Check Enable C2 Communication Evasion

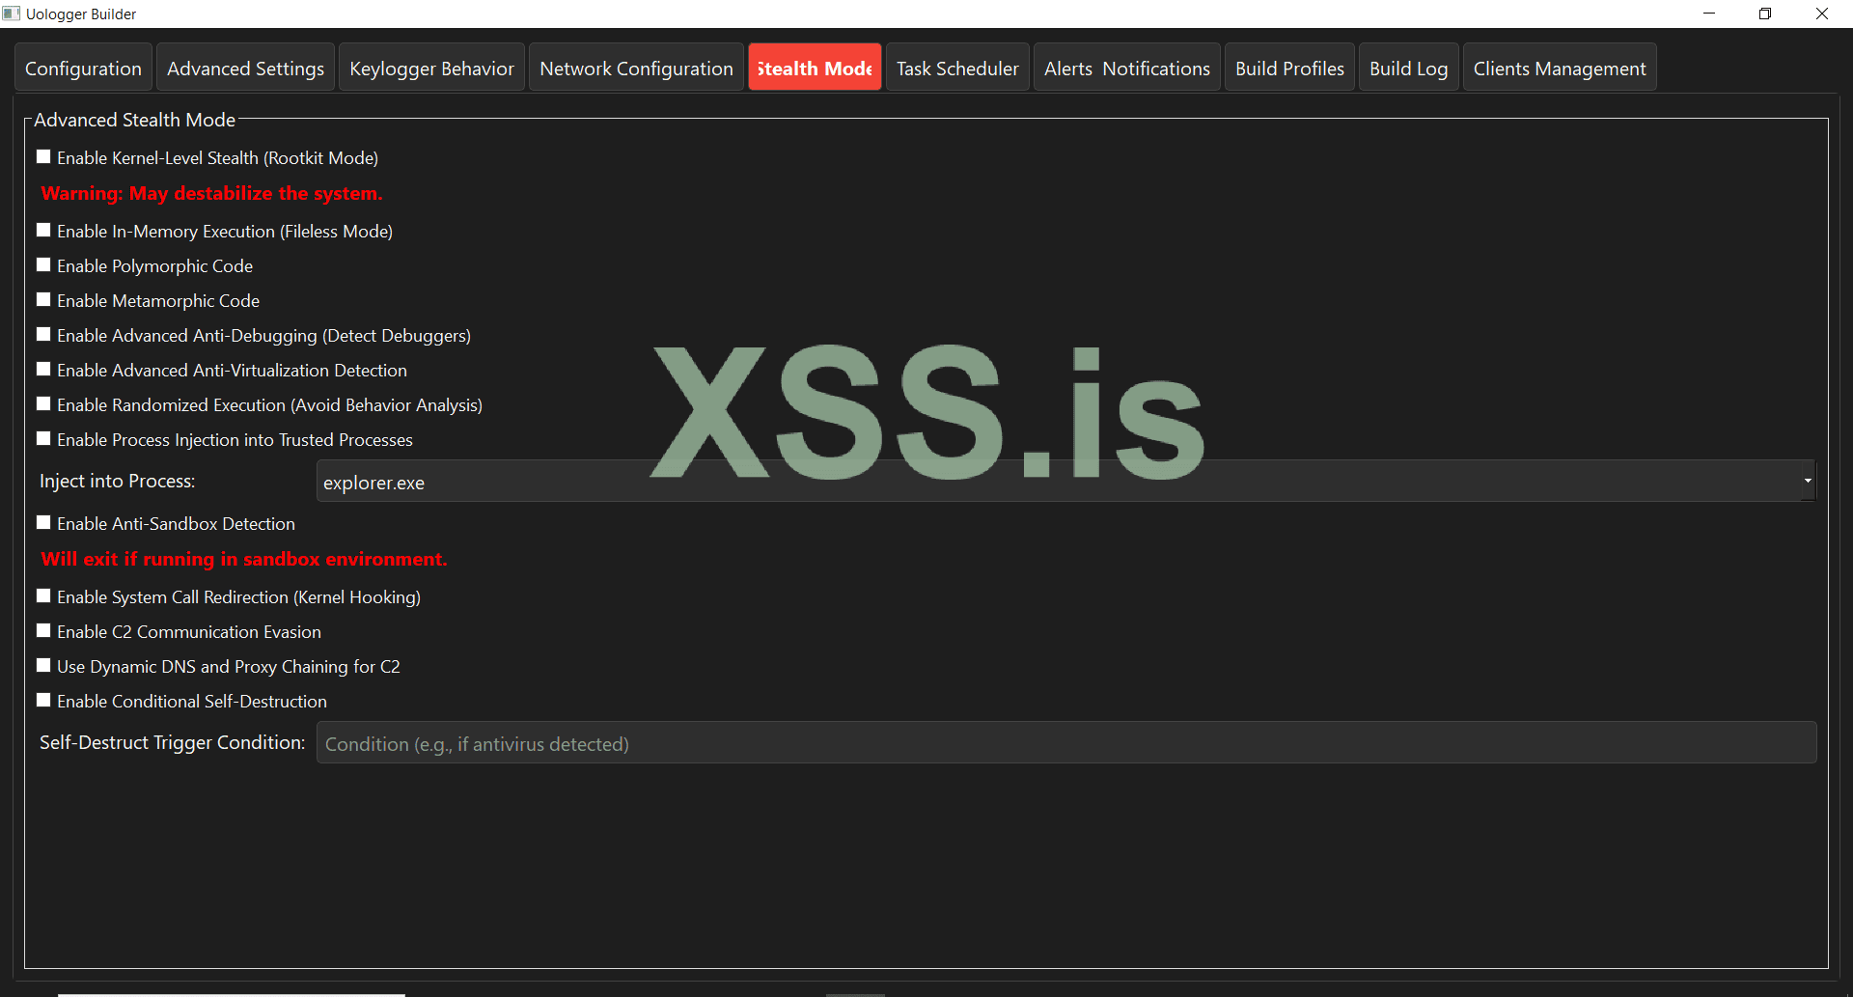(43, 630)
